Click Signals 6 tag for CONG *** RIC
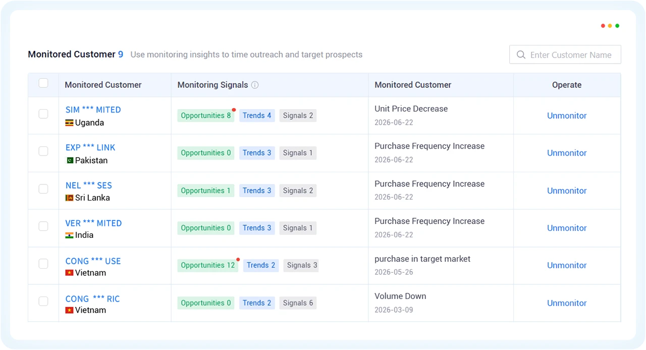Screen dimensions: 646x350 pos(298,303)
